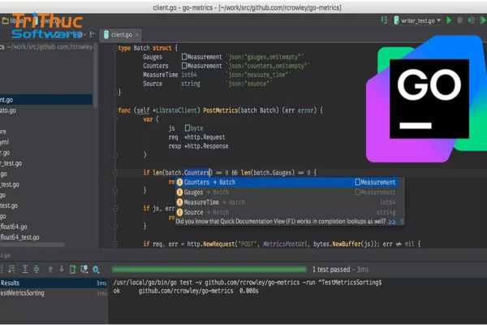
Task: Run with Coverage using the shield icon
Action: [471, 20]
